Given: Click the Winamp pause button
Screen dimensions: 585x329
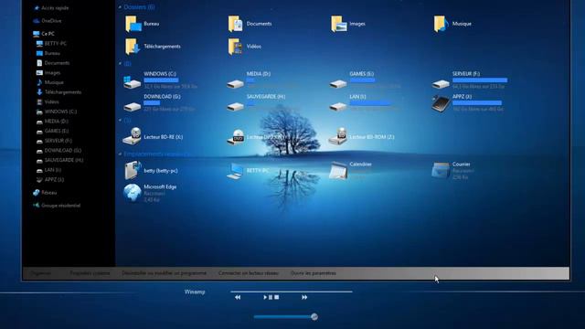Looking at the screenshot, I should click(x=271, y=297).
